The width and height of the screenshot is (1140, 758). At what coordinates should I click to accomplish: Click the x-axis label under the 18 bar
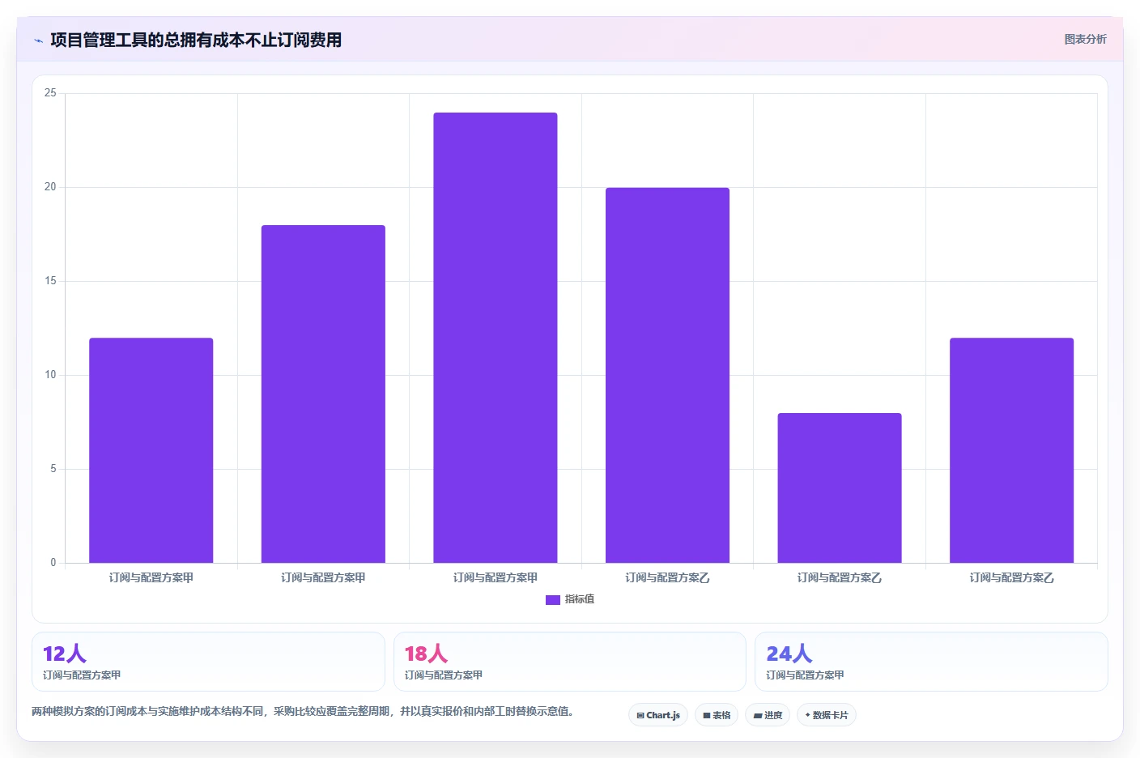(x=323, y=577)
